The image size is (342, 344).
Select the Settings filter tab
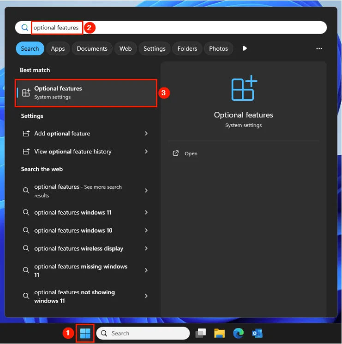coord(154,49)
